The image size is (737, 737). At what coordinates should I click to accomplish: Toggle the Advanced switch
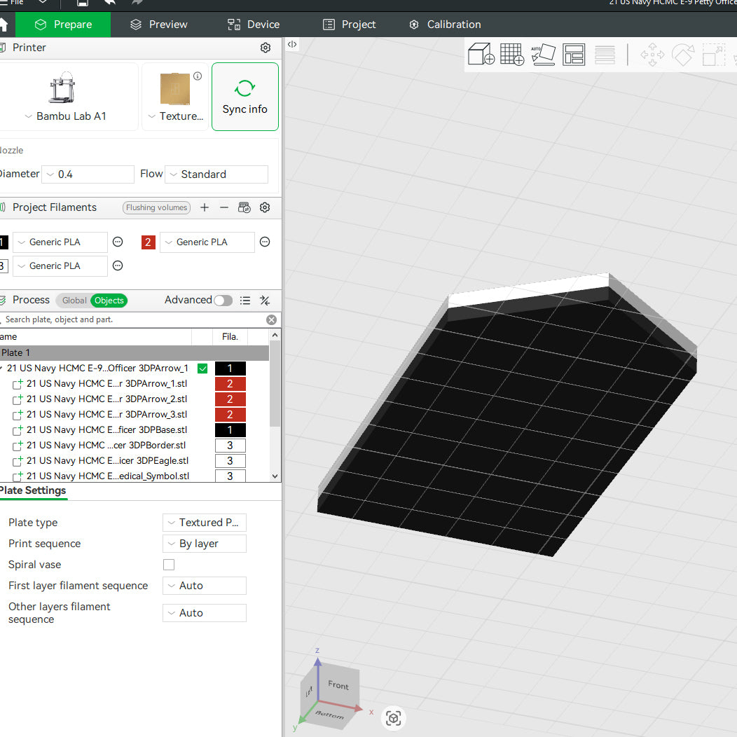click(x=223, y=301)
